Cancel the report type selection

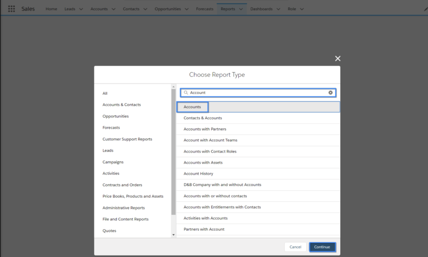coord(296,247)
